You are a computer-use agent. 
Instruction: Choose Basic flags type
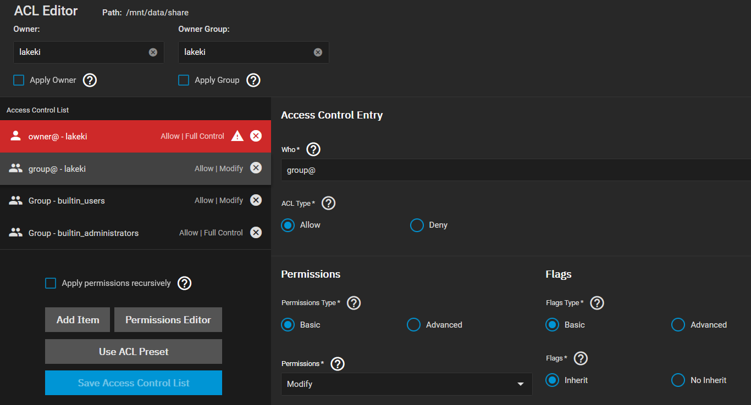(x=552, y=325)
